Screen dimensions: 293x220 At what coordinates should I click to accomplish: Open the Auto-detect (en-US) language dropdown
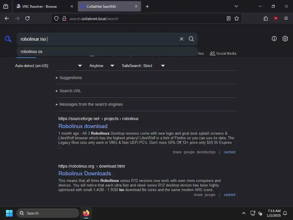[x=48, y=66]
